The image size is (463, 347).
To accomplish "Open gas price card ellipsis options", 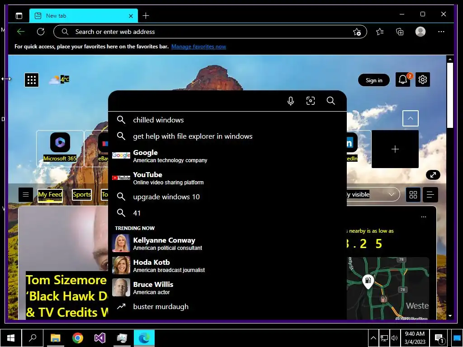I will [x=423, y=217].
